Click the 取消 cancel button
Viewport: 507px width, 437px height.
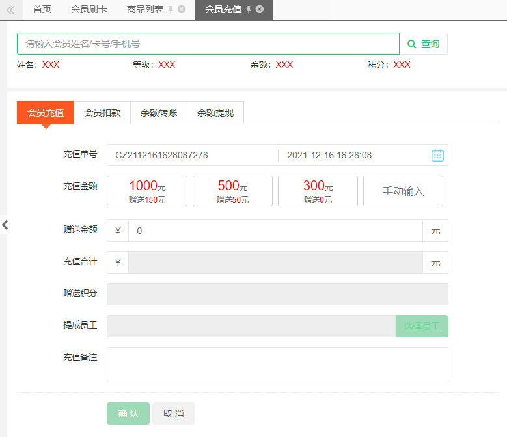[173, 414]
